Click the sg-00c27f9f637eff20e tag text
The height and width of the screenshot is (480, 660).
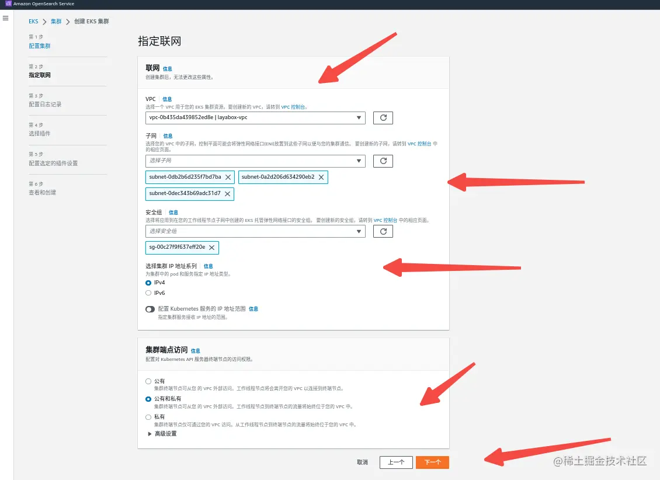coord(177,247)
